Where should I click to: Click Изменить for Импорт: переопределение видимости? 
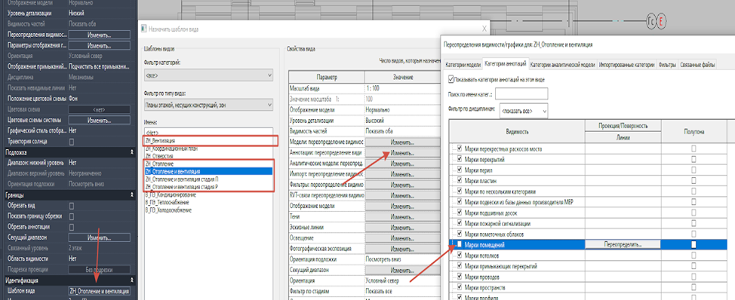click(x=402, y=174)
